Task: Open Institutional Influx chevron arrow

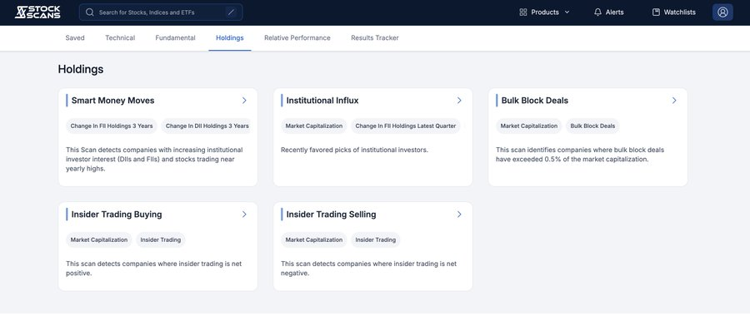Action: click(459, 101)
